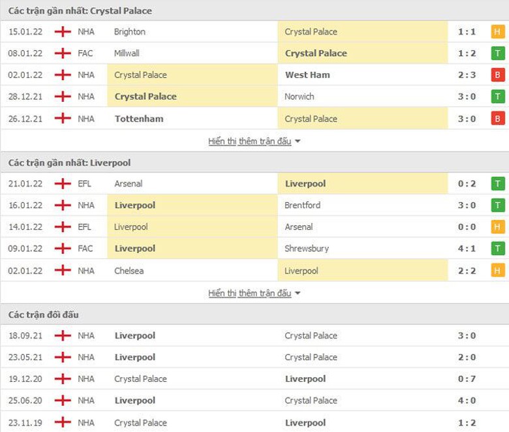Click red B result badge for West Ham match
The image size is (509, 432).
tap(498, 75)
